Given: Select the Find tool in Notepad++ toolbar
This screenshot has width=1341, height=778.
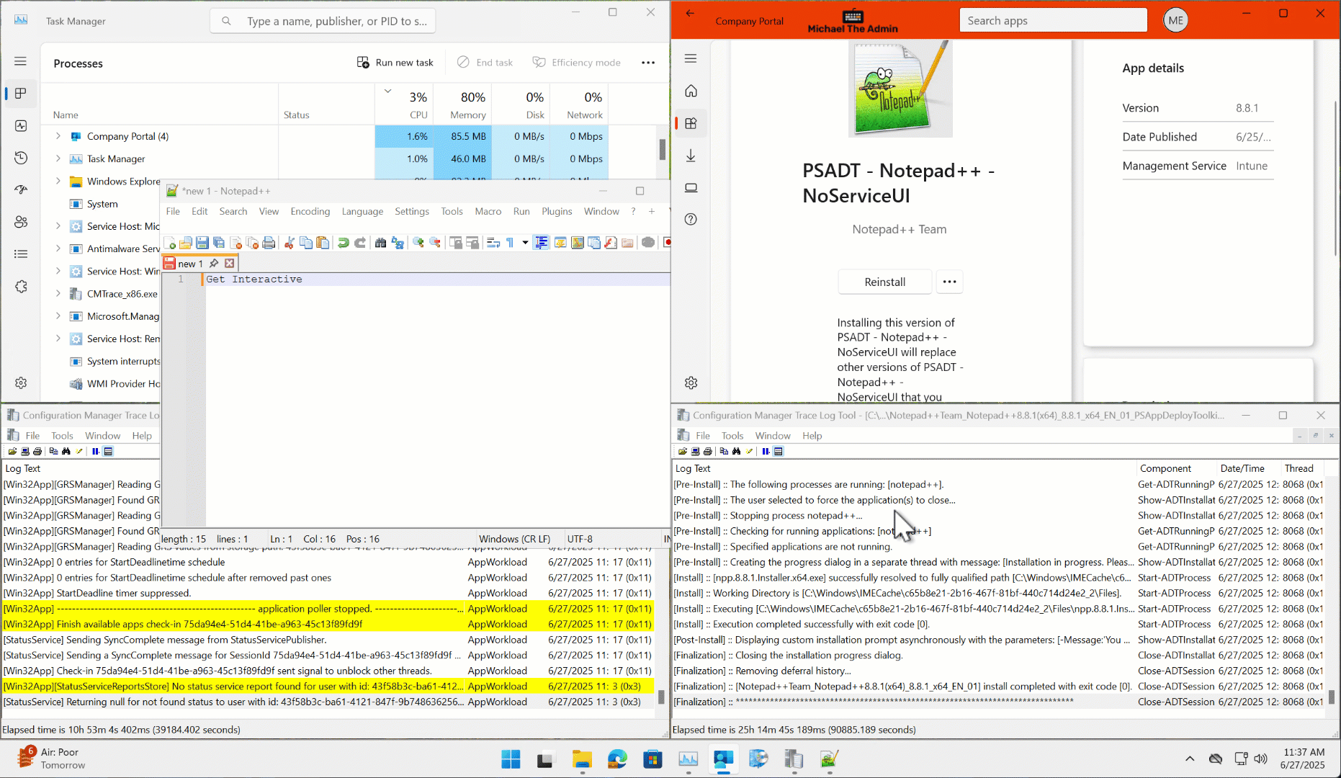Looking at the screenshot, I should click(x=380, y=243).
